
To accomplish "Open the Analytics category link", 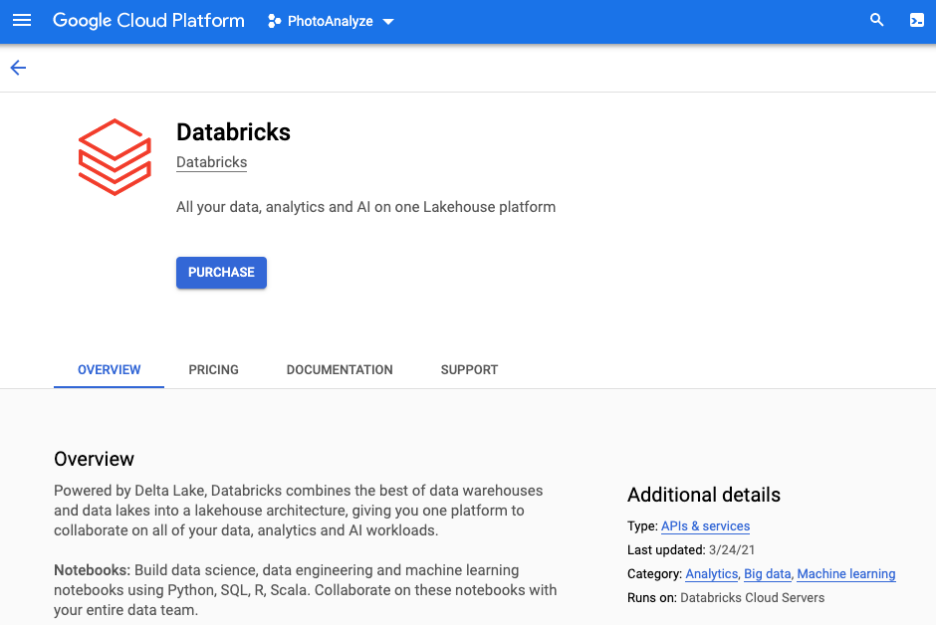I will click(x=712, y=573).
